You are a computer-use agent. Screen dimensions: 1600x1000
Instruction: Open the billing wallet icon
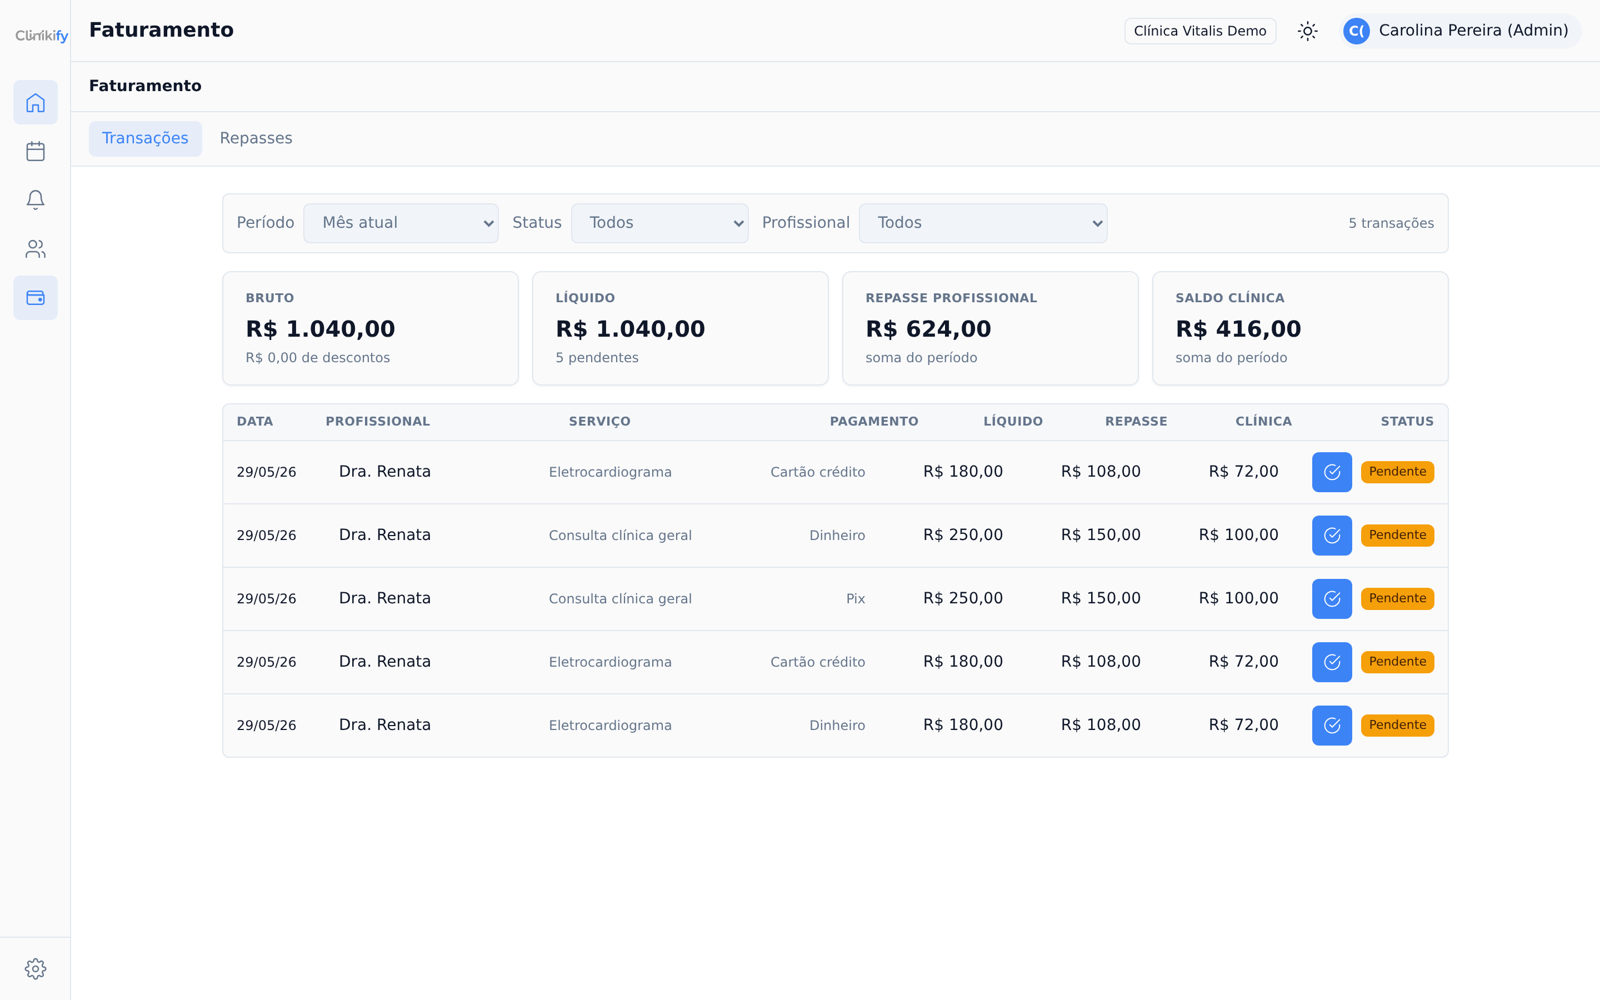tap(36, 298)
